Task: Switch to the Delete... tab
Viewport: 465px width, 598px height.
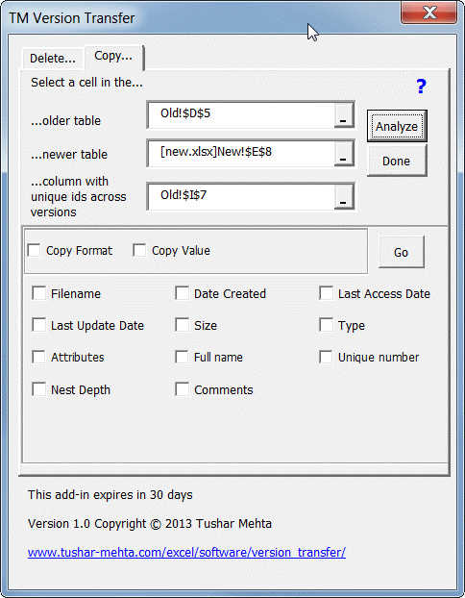Action: pyautogui.click(x=53, y=59)
